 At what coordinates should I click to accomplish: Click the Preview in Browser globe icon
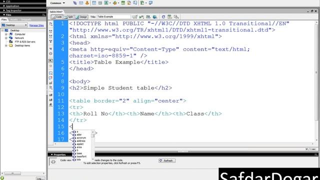155,17
